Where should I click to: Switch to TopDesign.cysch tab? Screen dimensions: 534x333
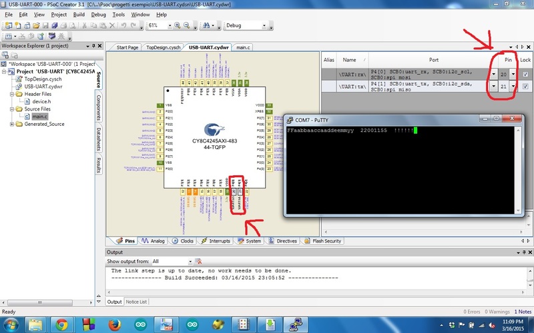pyautogui.click(x=163, y=47)
